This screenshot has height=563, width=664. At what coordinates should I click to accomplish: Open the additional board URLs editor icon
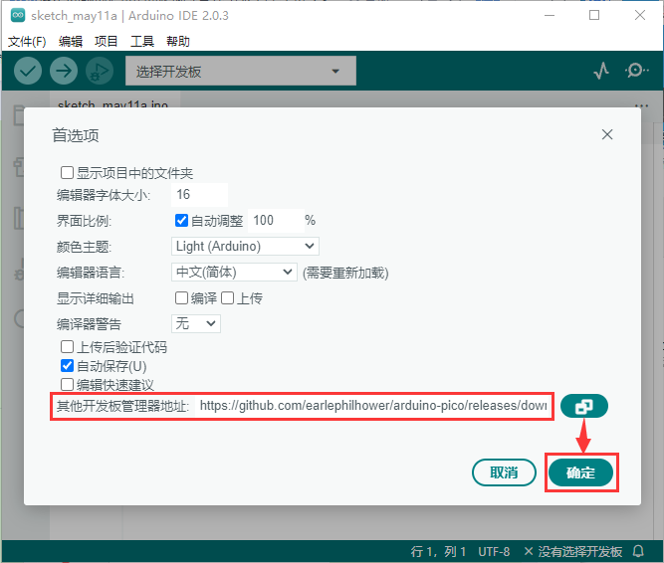coord(584,406)
